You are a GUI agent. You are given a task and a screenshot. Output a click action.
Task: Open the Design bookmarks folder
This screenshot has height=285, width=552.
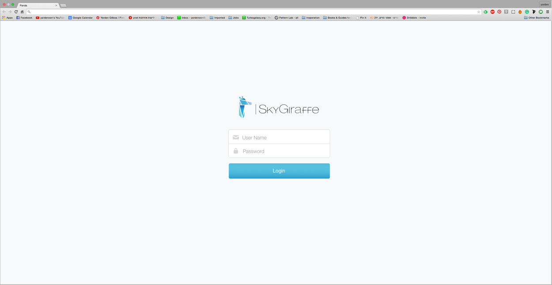(168, 18)
